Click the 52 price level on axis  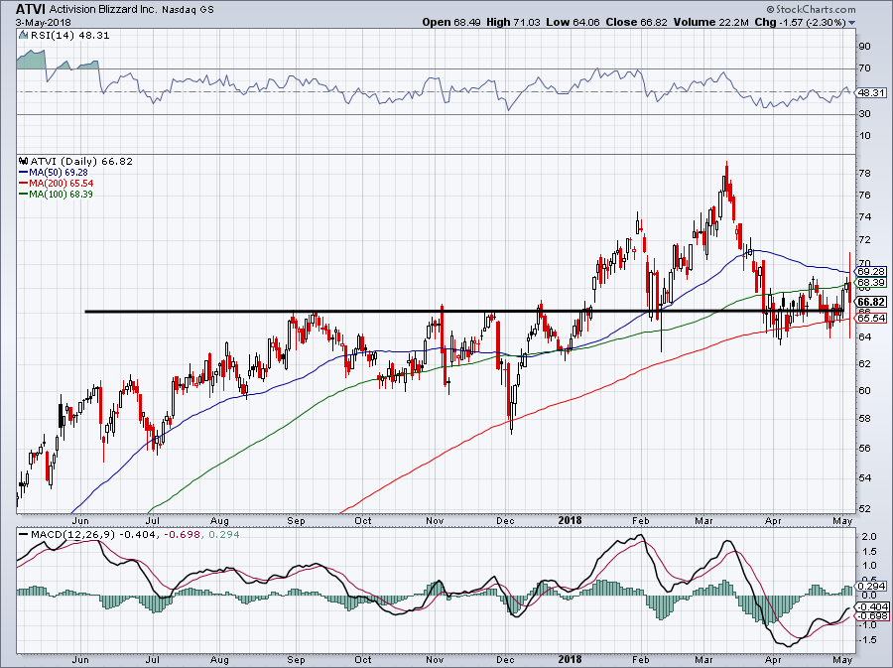[x=864, y=508]
